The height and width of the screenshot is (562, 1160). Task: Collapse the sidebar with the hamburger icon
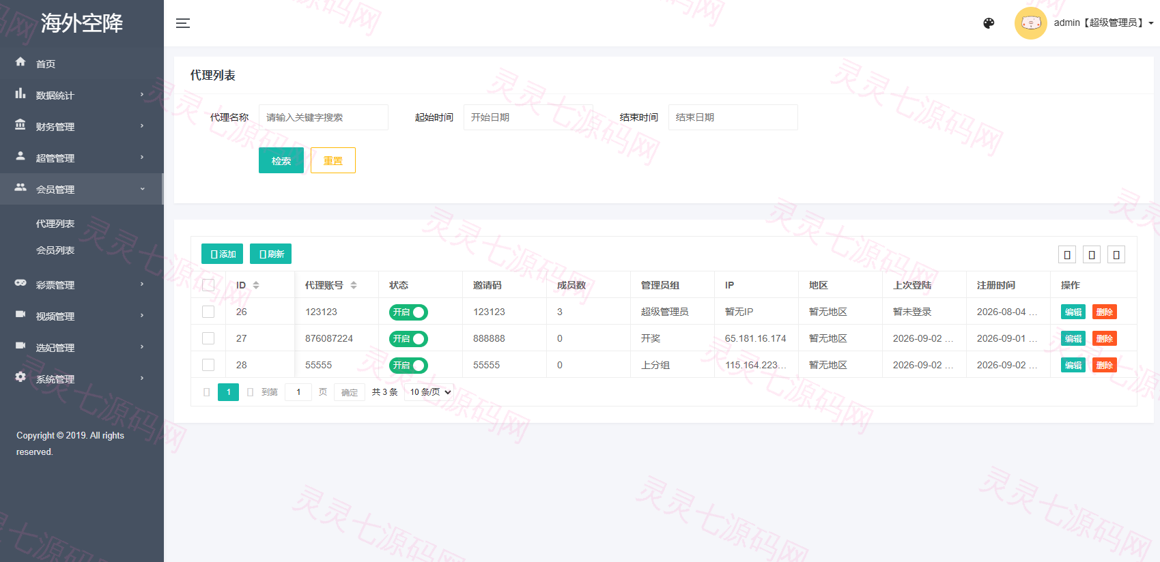point(183,23)
